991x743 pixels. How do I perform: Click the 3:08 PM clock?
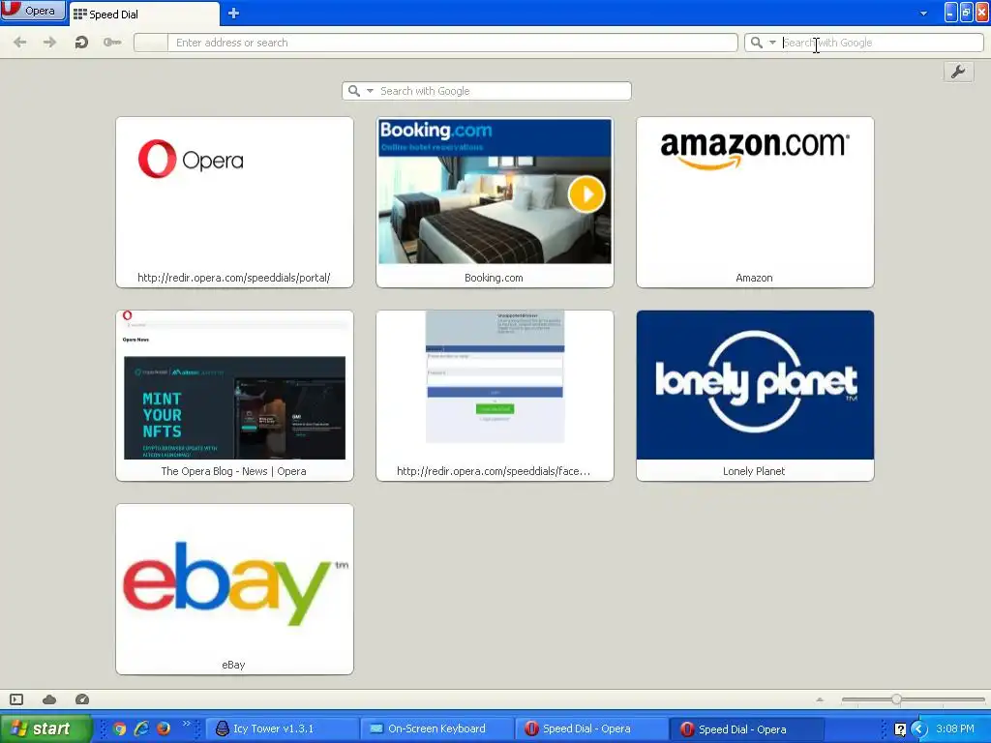click(955, 729)
